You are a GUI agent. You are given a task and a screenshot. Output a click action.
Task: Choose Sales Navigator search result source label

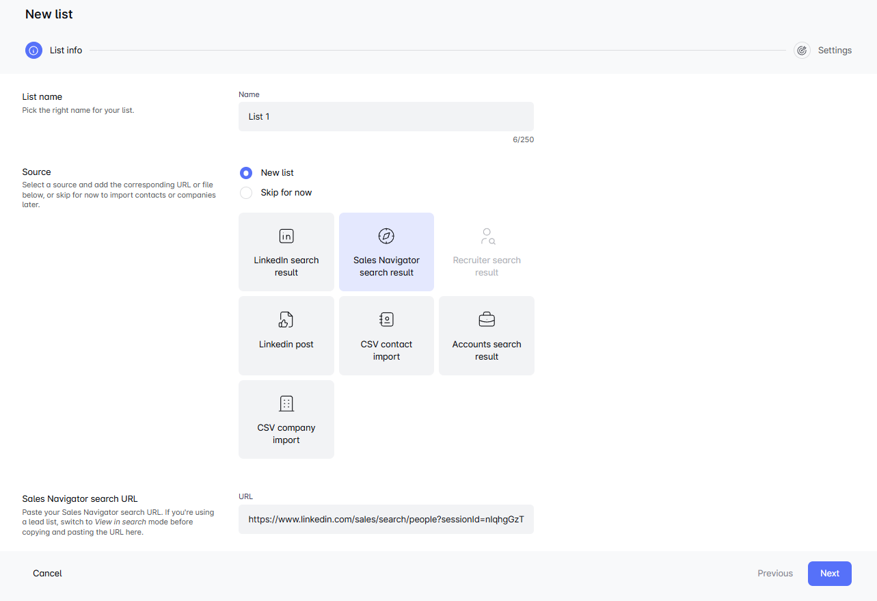386,266
